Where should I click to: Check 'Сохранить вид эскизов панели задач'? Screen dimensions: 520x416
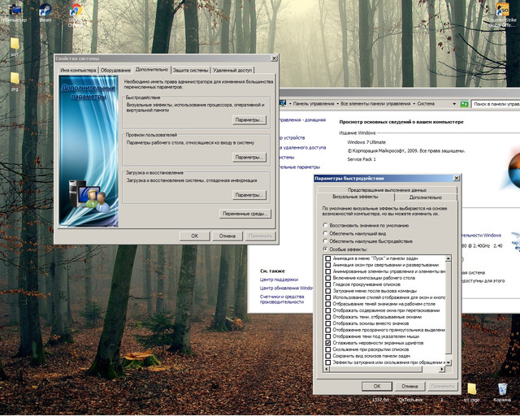pyautogui.click(x=328, y=356)
